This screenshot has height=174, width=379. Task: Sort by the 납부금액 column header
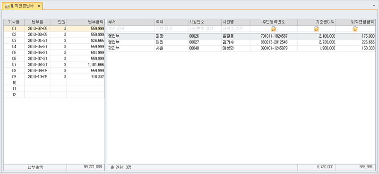[x=86, y=22]
